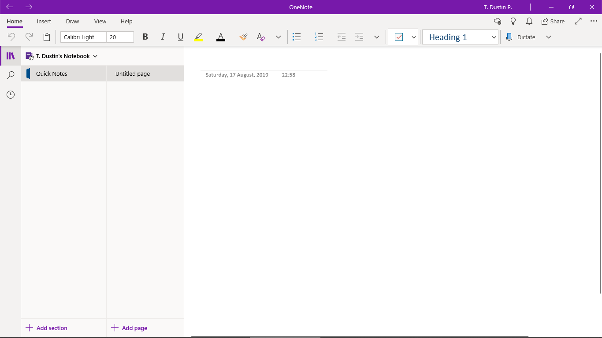
Task: Apply the Format Painter brush
Action: click(243, 37)
